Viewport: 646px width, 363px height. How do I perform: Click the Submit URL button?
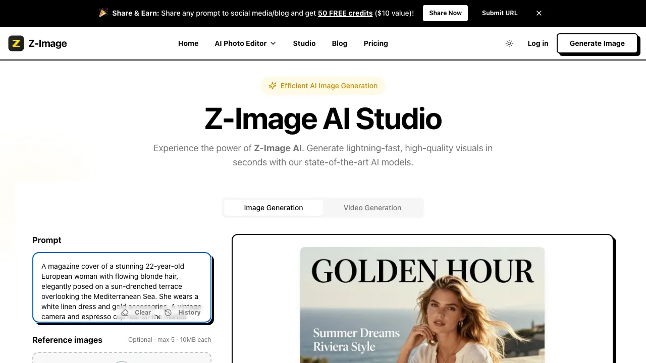[x=499, y=13]
